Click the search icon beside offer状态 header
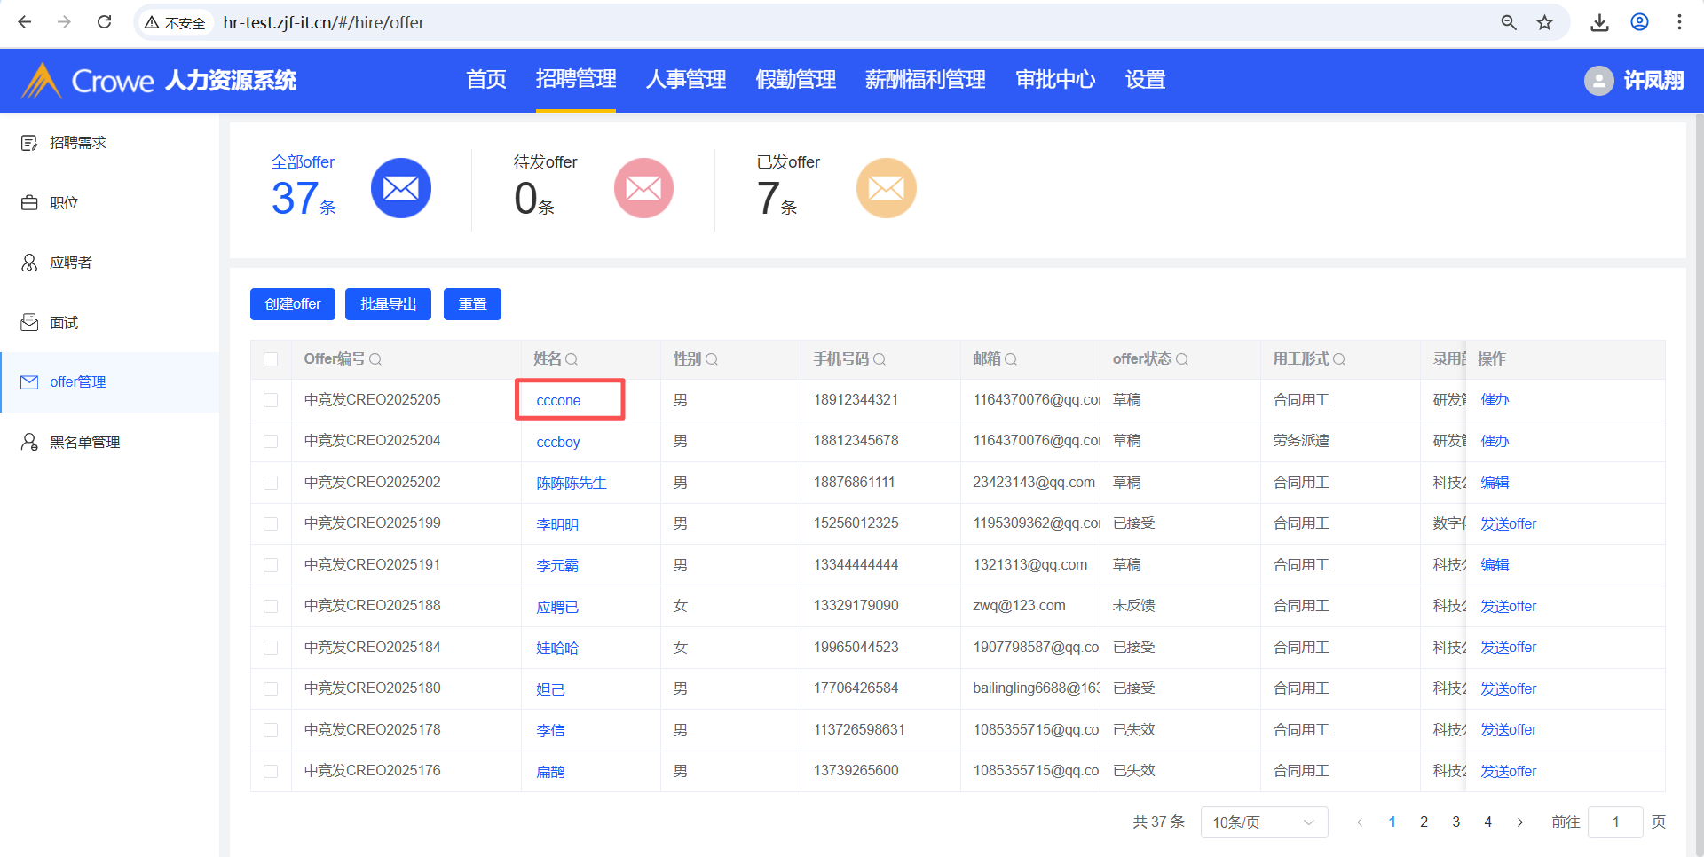This screenshot has height=857, width=1704. 1182,359
